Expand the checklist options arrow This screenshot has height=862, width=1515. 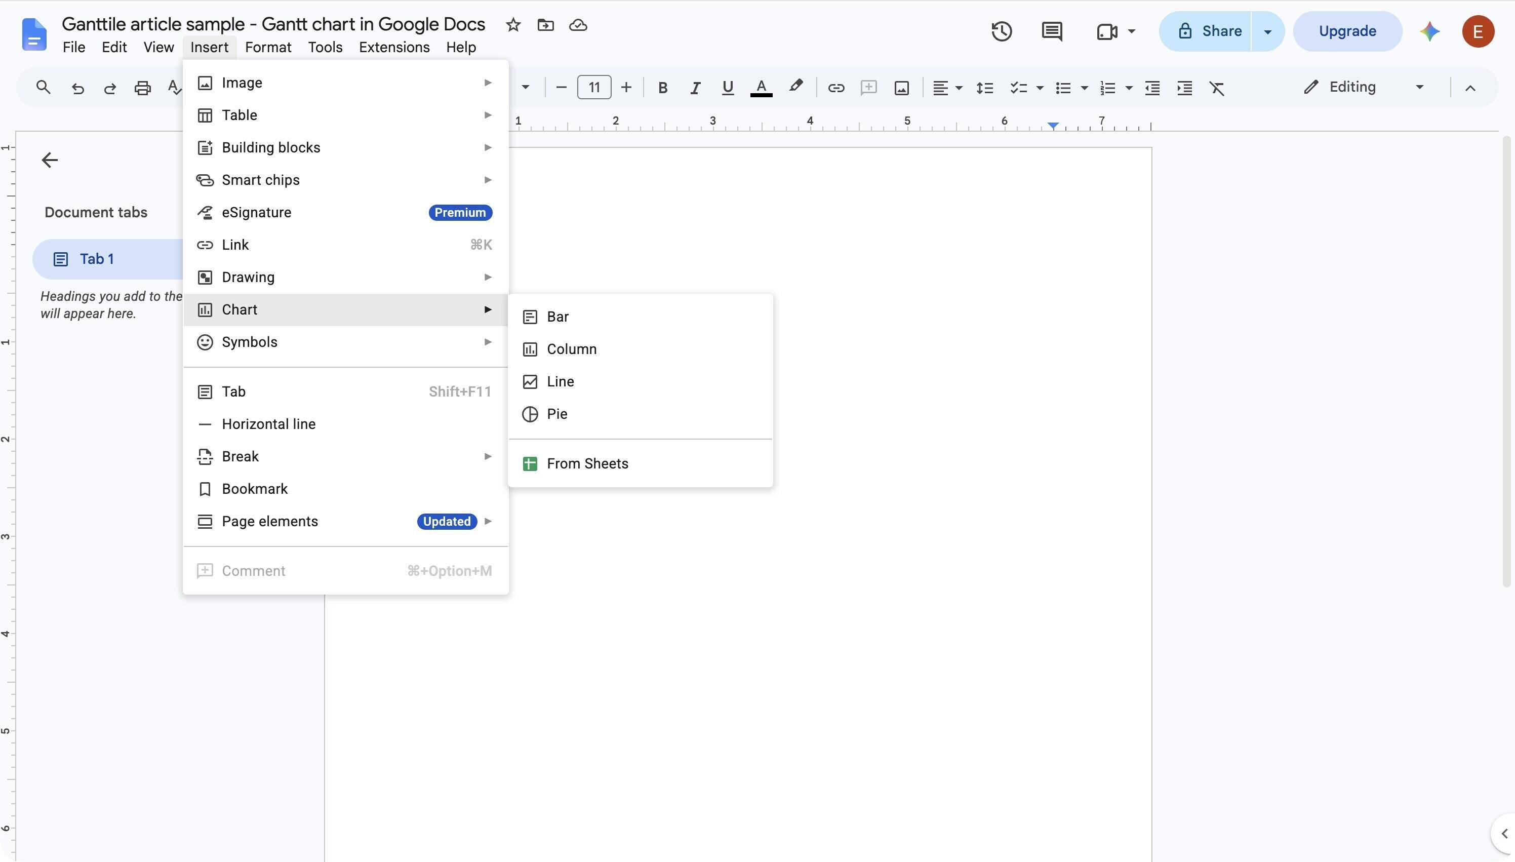(1039, 88)
